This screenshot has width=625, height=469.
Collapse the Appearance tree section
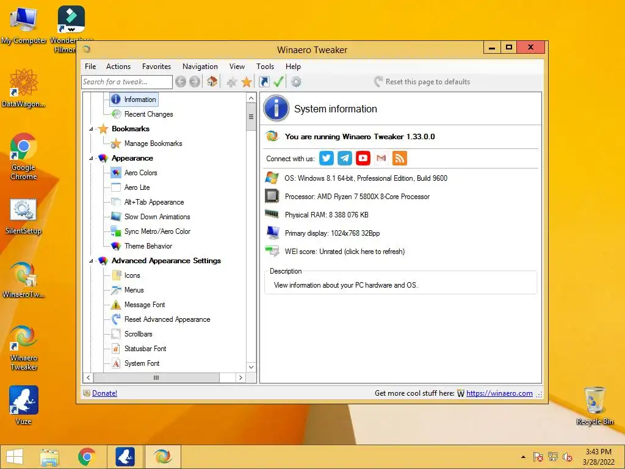(x=91, y=158)
